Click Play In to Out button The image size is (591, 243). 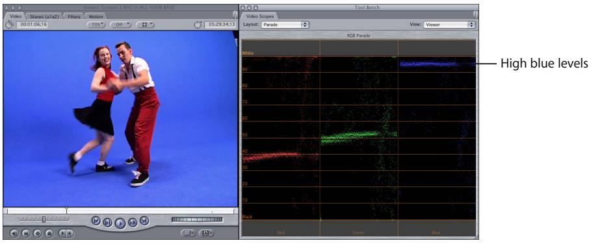[x=107, y=223]
